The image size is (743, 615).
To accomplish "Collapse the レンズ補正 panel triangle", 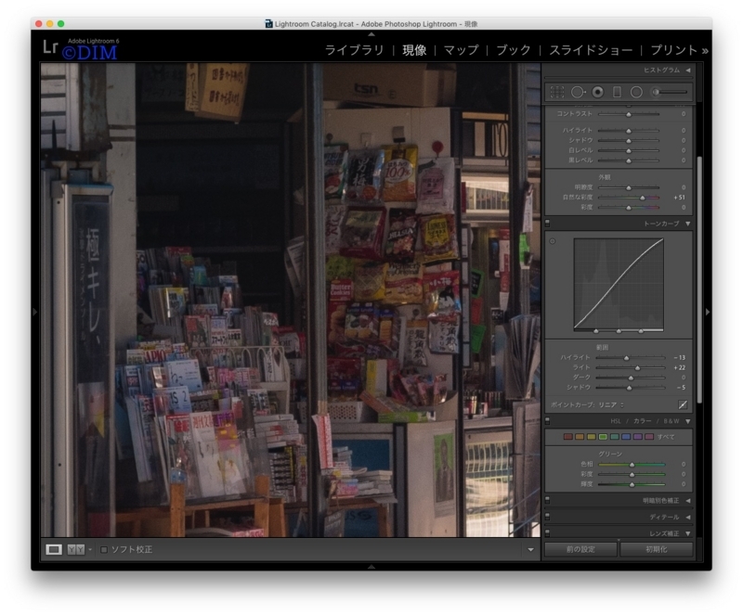I will point(688,533).
